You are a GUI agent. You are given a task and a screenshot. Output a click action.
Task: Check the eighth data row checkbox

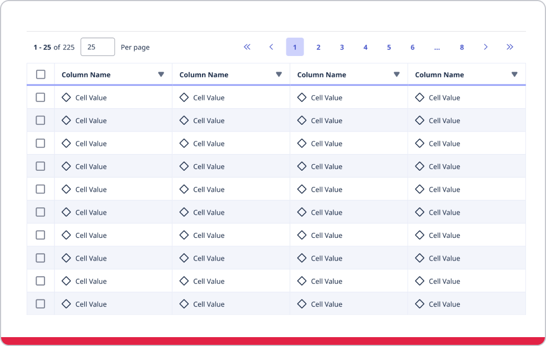tap(41, 258)
